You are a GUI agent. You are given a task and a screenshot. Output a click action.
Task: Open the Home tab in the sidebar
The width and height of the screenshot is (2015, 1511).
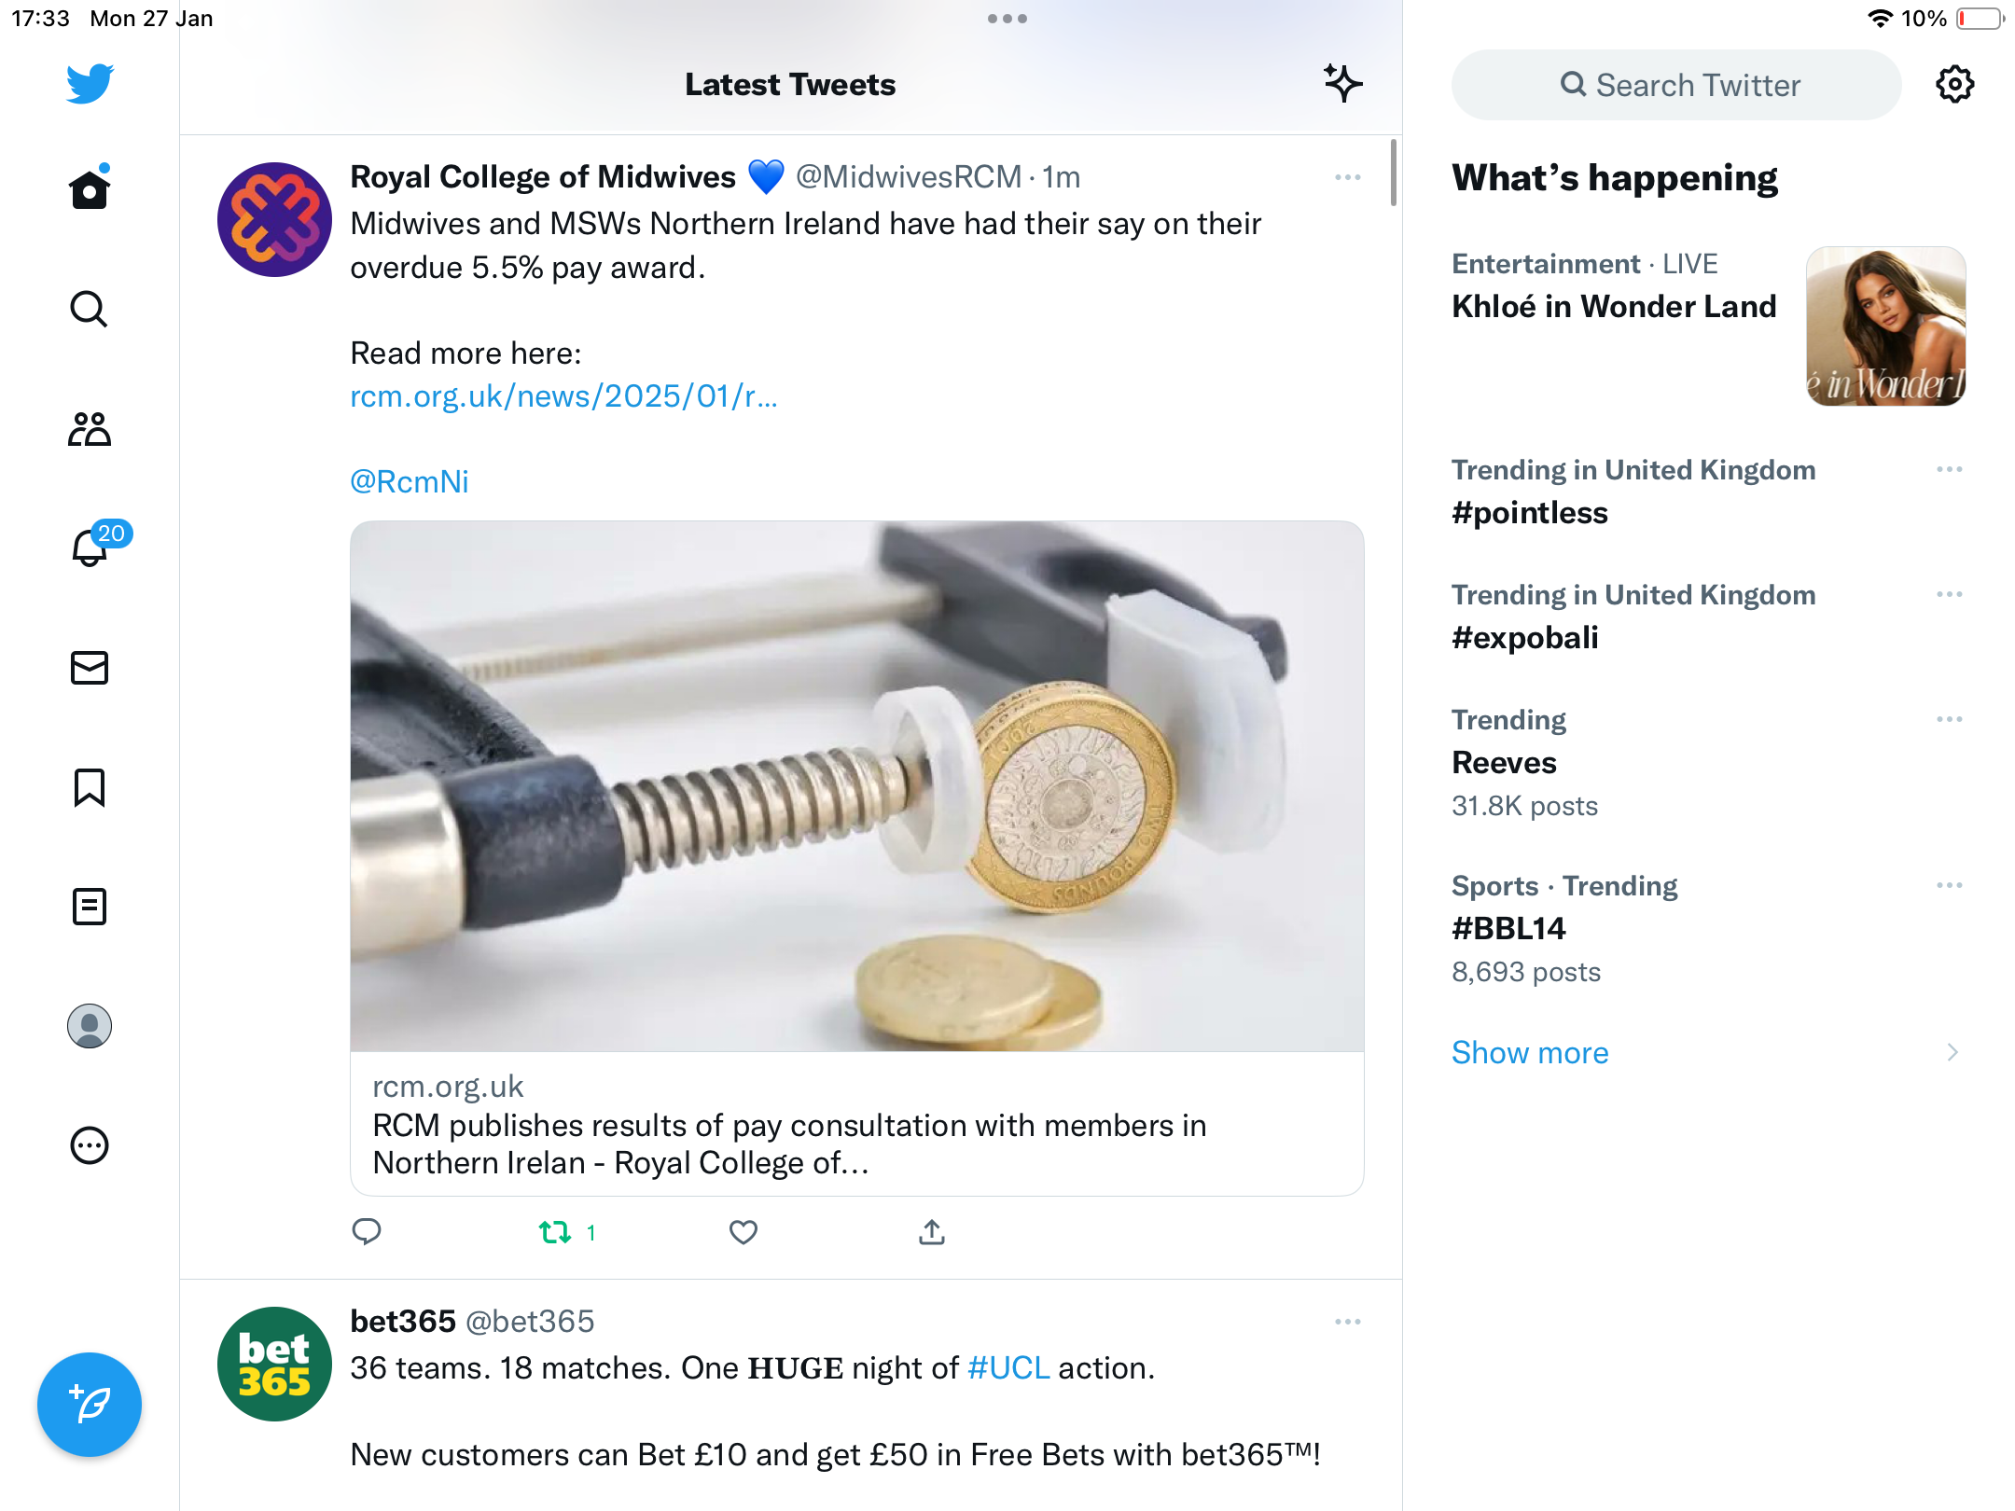[x=90, y=189]
